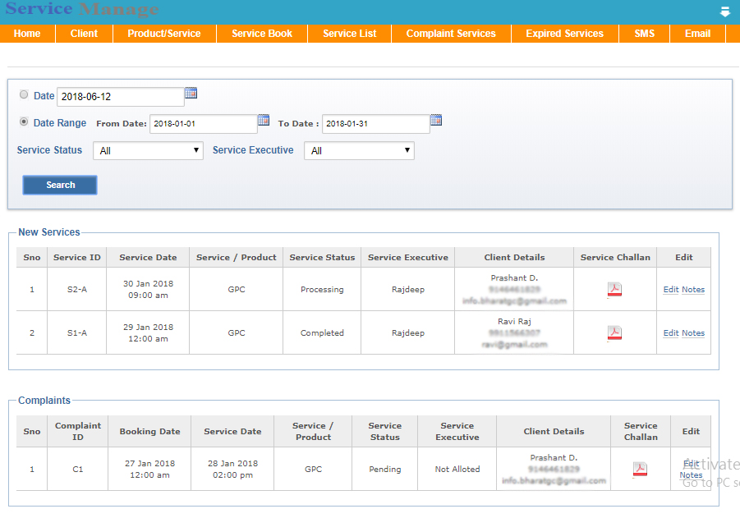Screen dimensions: 740x518
Task: Go to Complaint Services menu
Action: 451,34
